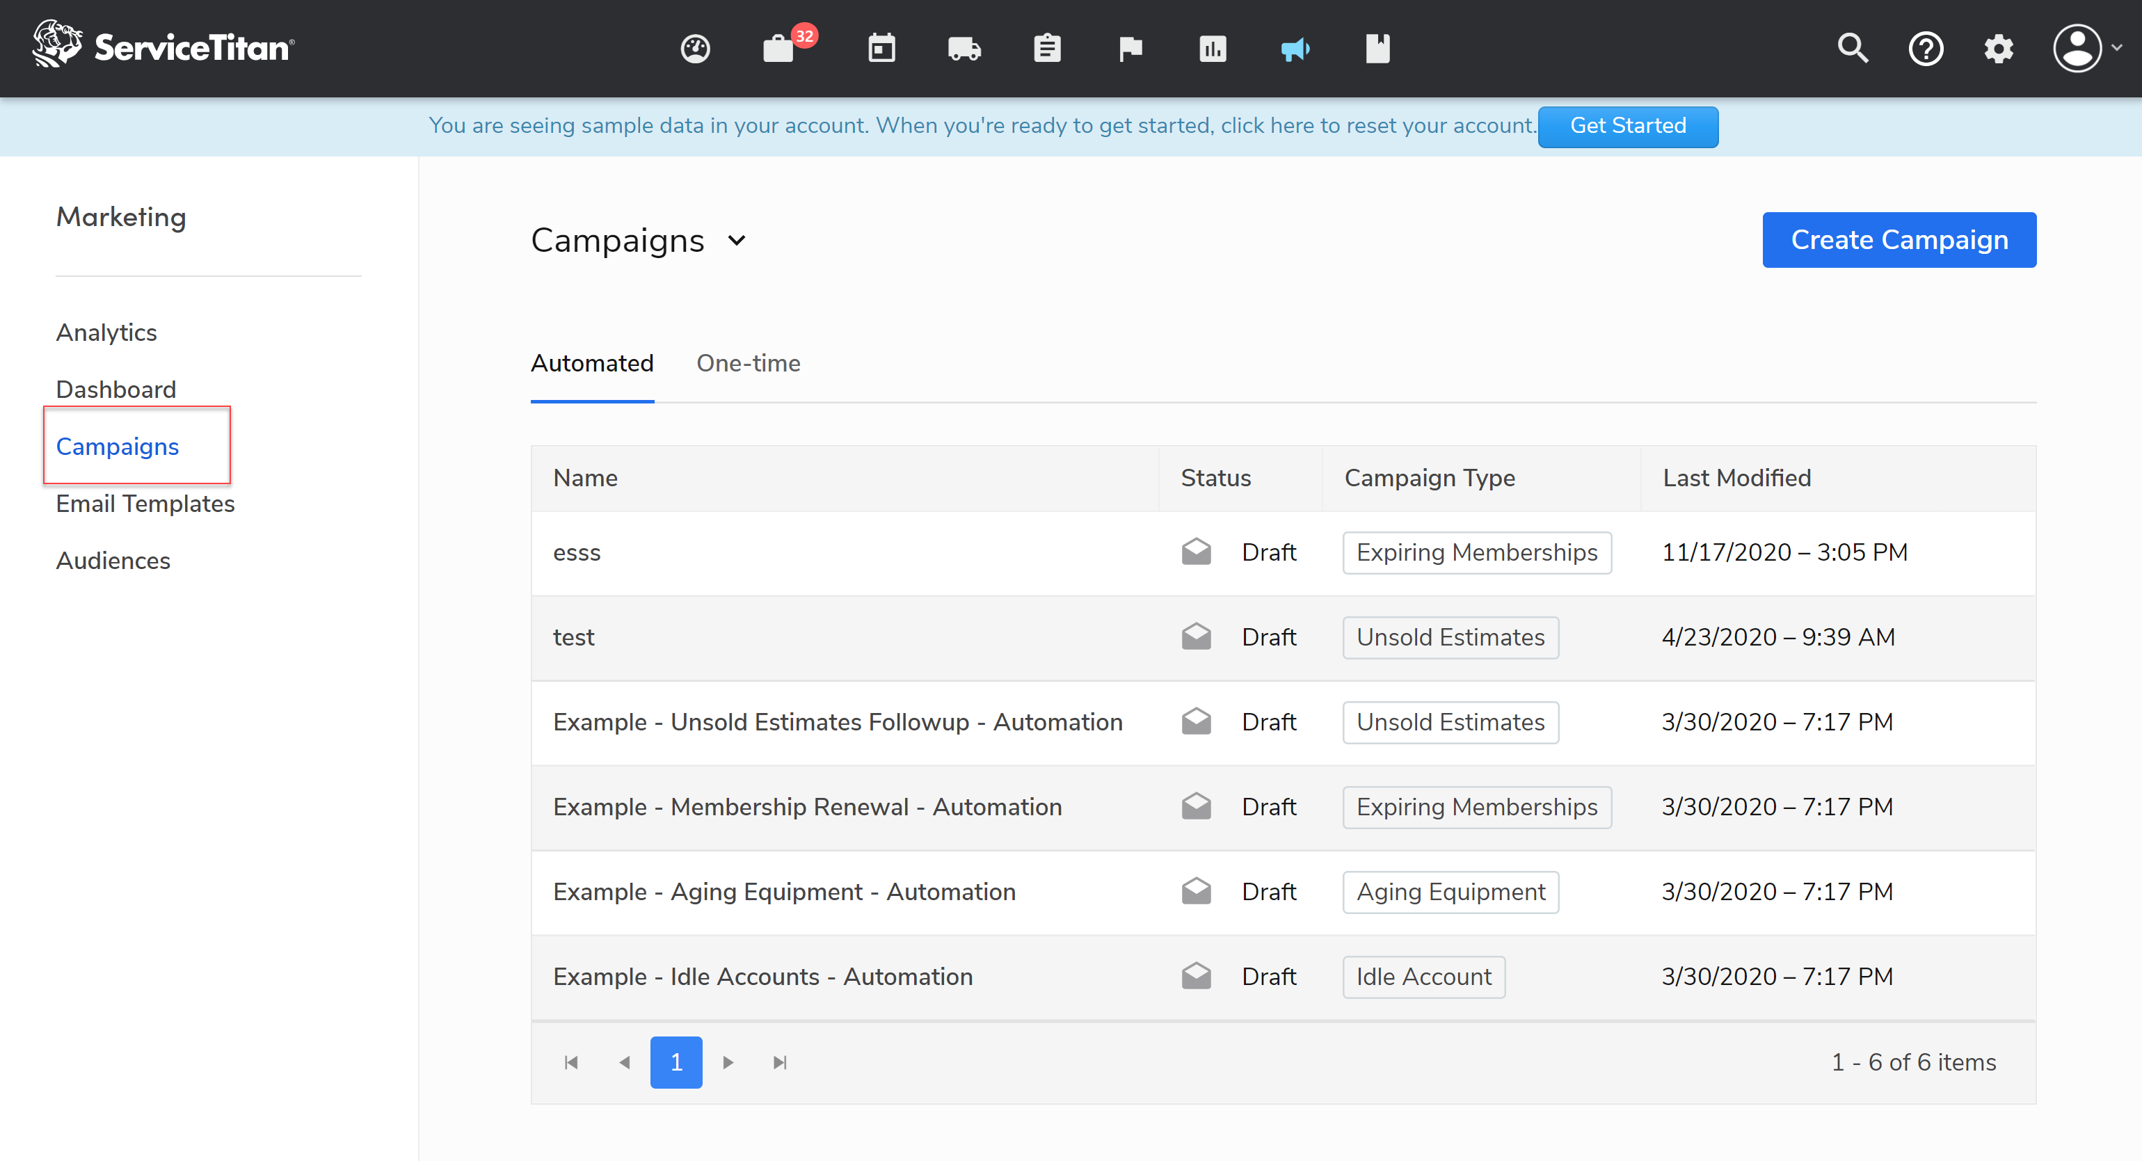Expand the user profile account menu
This screenshot has height=1161, width=2142.
[x=2086, y=49]
